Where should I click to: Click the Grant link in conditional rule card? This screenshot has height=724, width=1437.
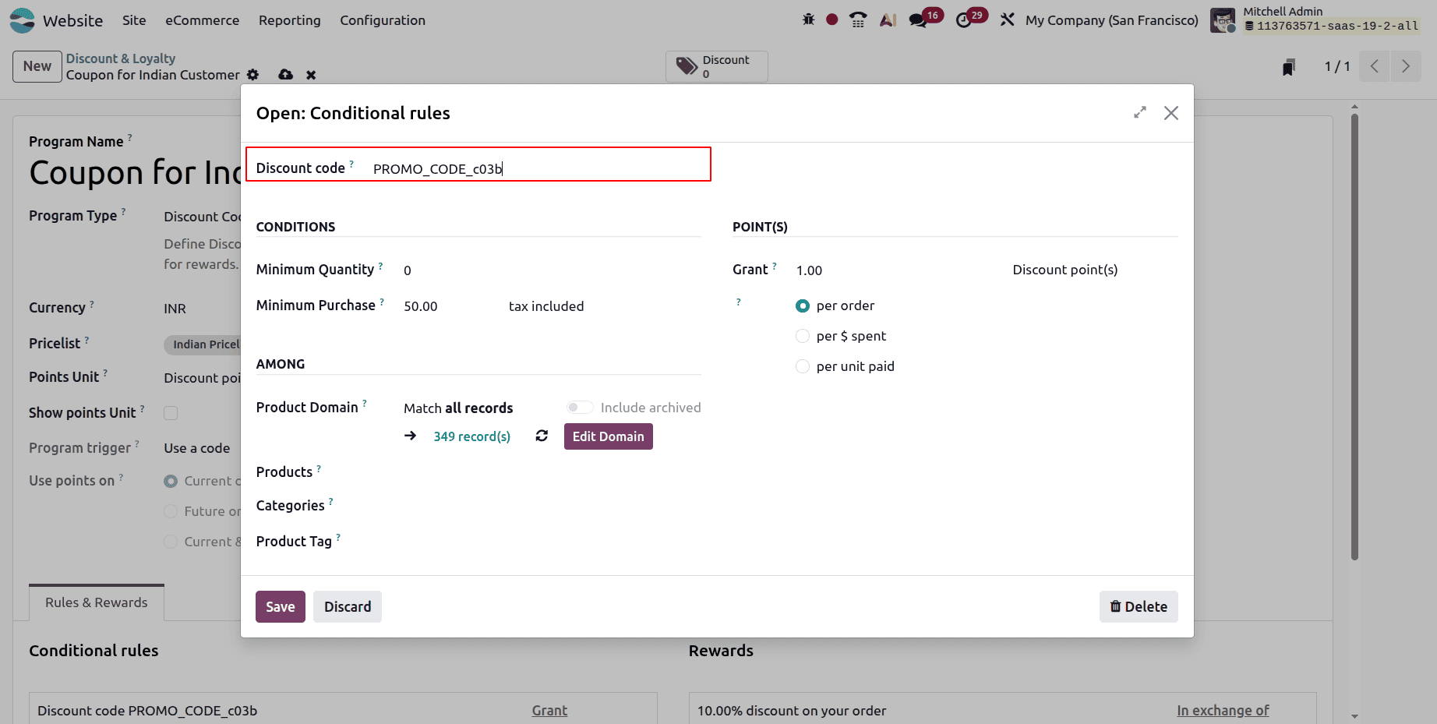[x=549, y=710]
